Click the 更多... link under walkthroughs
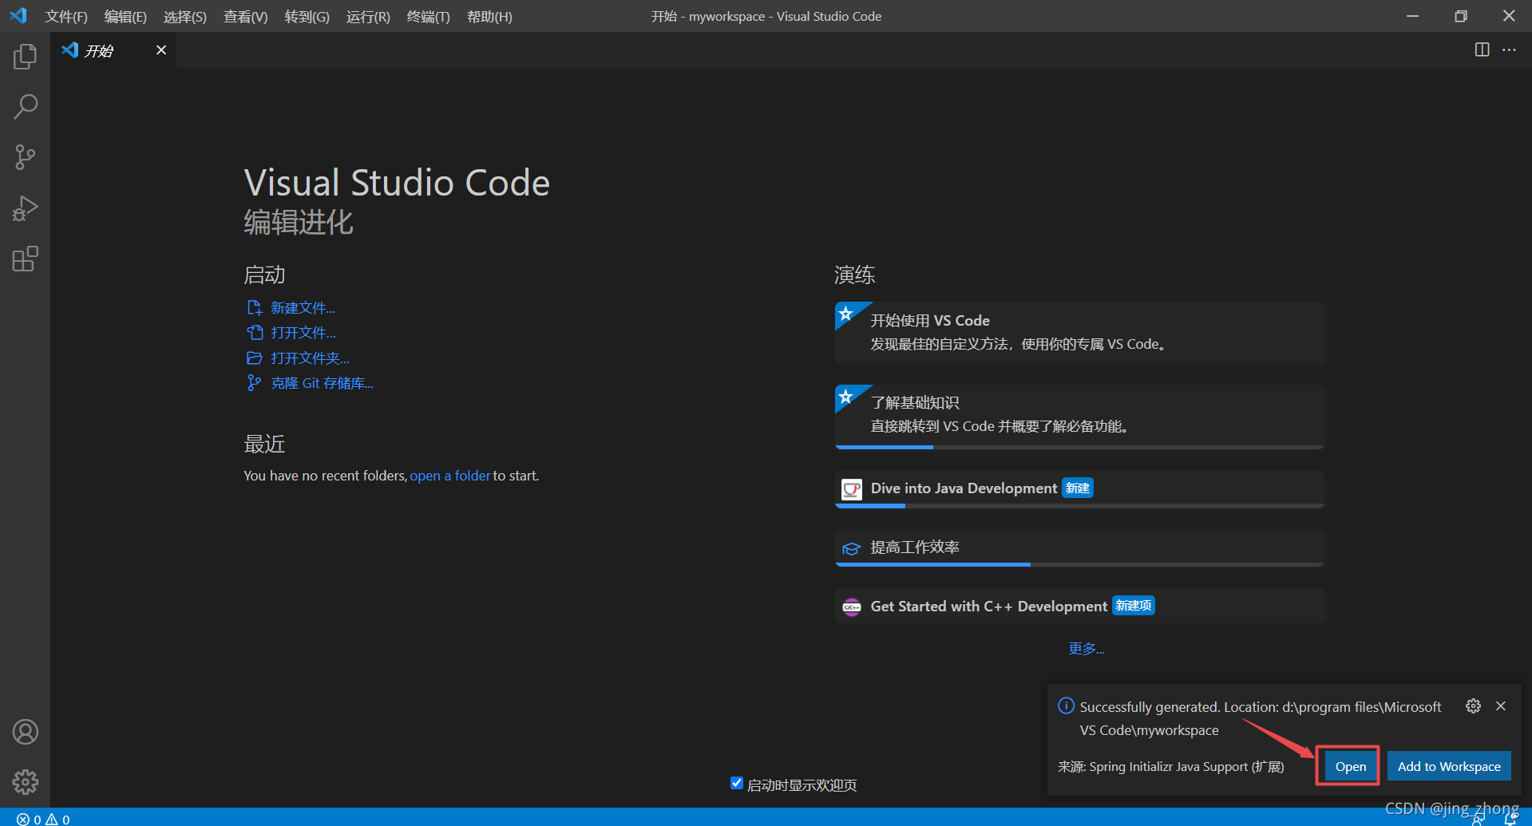1532x826 pixels. tap(1087, 649)
